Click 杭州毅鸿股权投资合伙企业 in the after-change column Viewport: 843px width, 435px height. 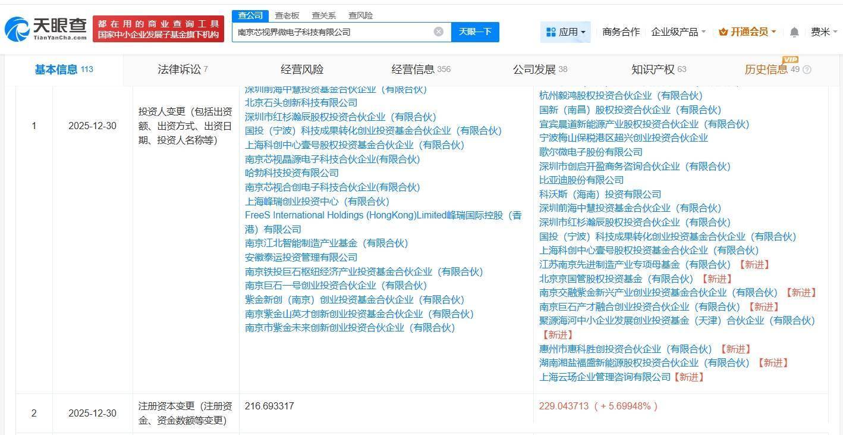[x=621, y=96]
